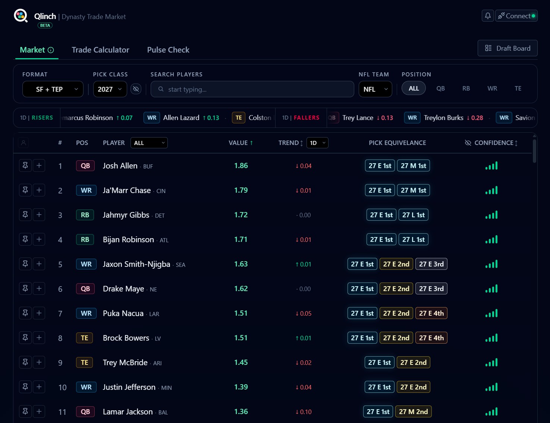The width and height of the screenshot is (550, 423).
Task: Add Drake Maye with plus button
Action: click(x=39, y=288)
